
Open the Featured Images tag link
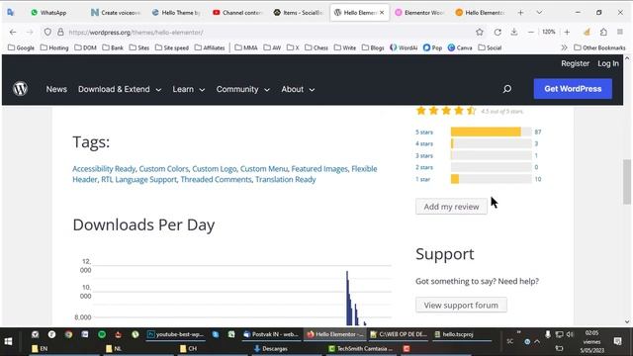coord(319,169)
